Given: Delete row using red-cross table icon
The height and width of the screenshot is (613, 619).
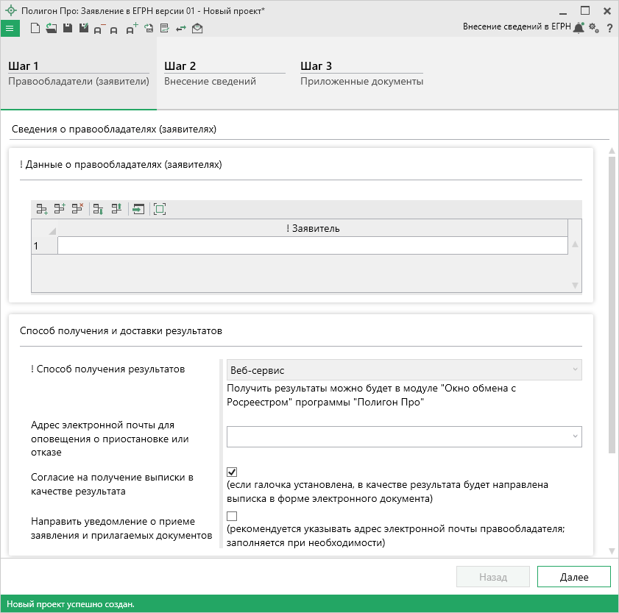Looking at the screenshot, I should tap(77, 209).
